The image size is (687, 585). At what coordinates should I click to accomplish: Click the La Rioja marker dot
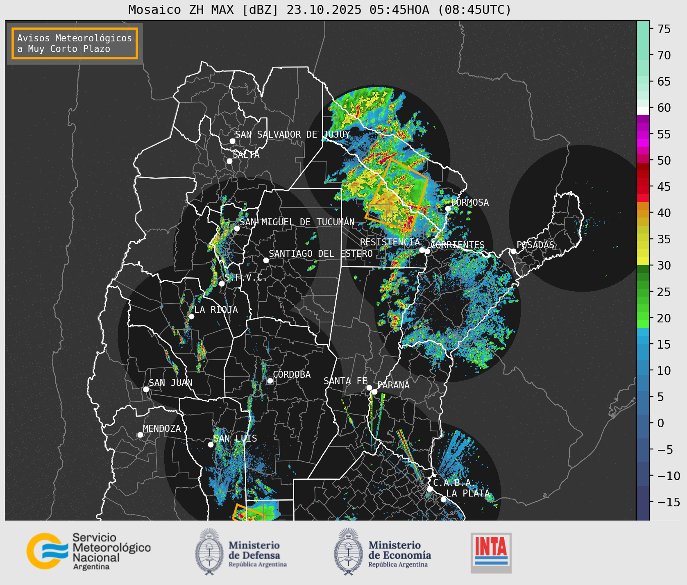point(191,316)
